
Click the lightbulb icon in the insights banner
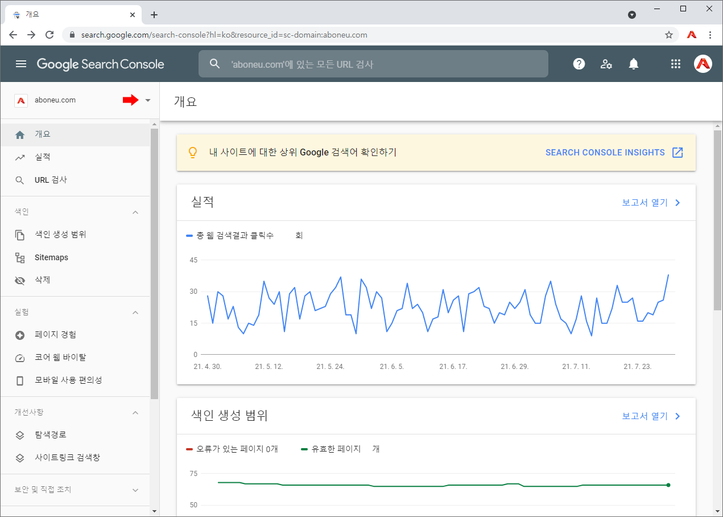pyautogui.click(x=193, y=152)
